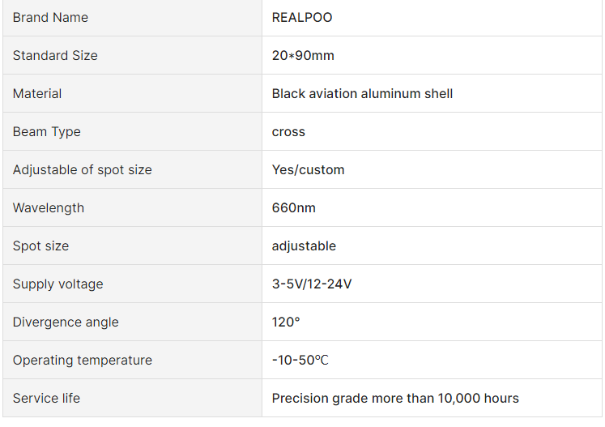
Task: Click the Operating temperature label
Action: click(83, 361)
